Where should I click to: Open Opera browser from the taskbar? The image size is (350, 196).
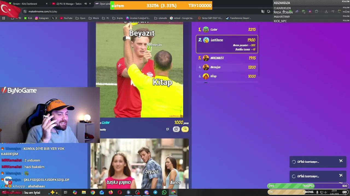pos(119,192)
